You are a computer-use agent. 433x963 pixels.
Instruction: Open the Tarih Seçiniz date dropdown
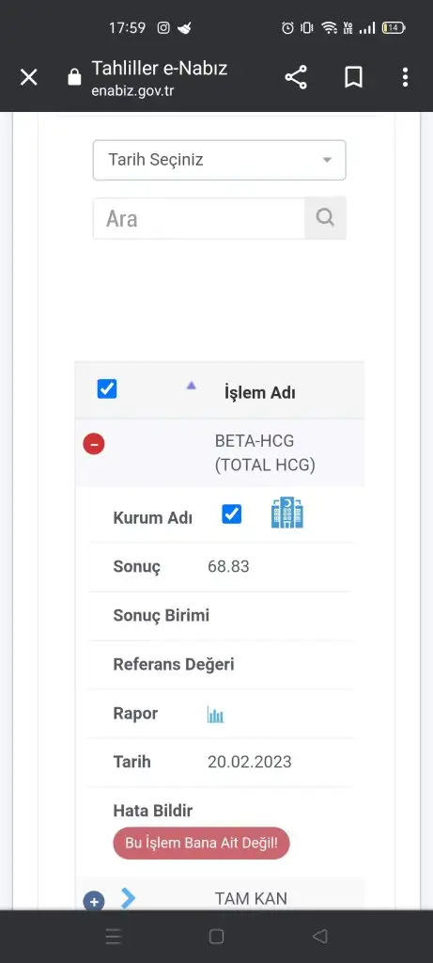pyautogui.click(x=220, y=160)
